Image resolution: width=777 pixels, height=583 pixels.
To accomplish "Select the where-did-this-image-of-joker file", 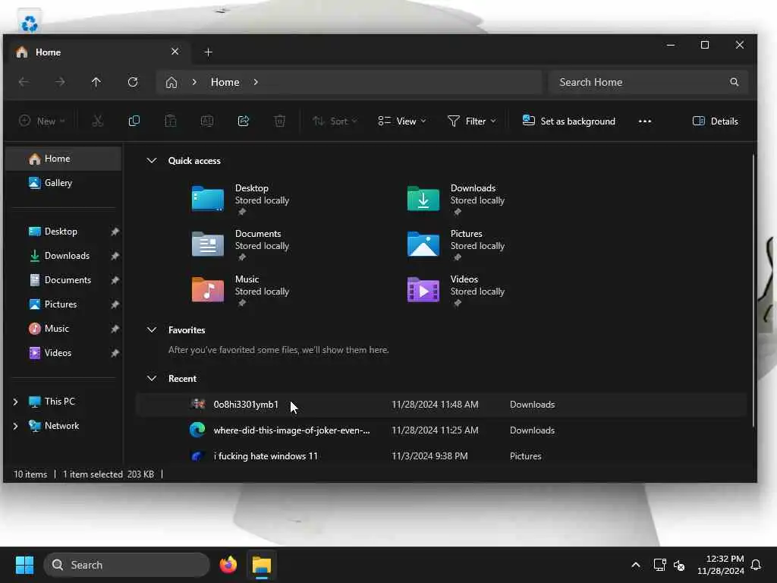I will (441, 430).
